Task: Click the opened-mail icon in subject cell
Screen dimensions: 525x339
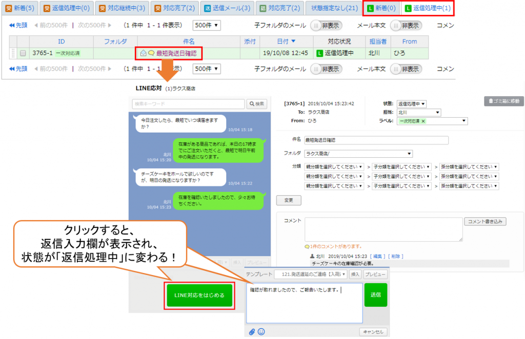Action: (x=144, y=53)
